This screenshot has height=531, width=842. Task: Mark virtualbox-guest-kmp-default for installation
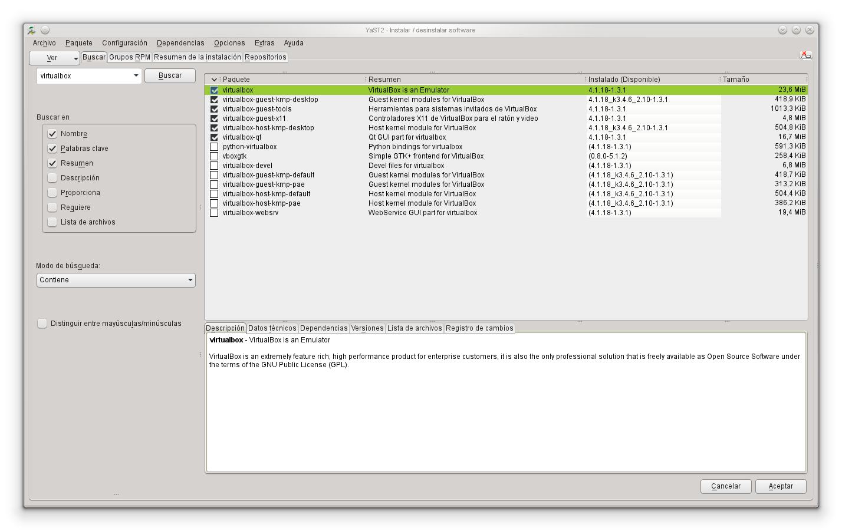click(x=214, y=175)
